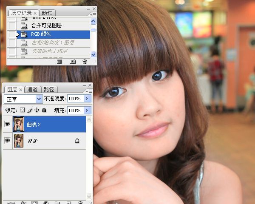Click the lock all padlock icon
Screen dimensions: 255x204
[x=44, y=110]
